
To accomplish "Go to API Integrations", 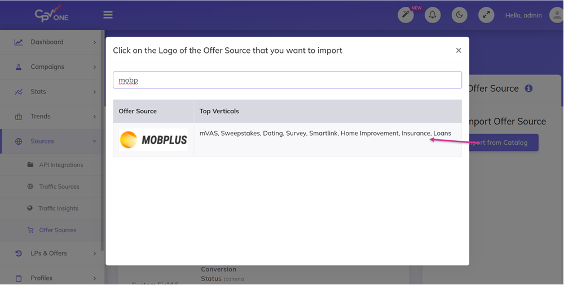I will (61, 164).
